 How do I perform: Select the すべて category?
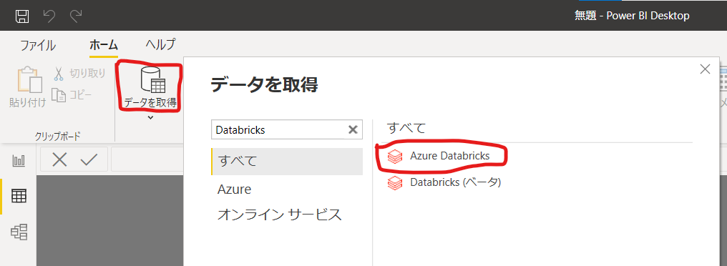click(287, 162)
